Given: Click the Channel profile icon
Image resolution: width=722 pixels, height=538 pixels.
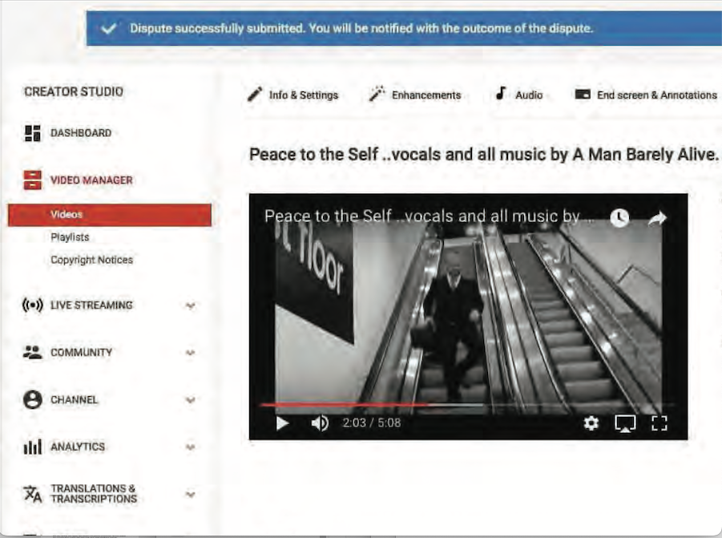Looking at the screenshot, I should 32,400.
